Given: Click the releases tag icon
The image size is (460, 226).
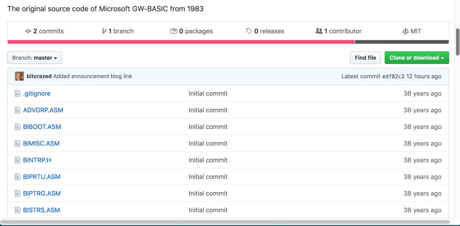Looking at the screenshot, I should (249, 31).
